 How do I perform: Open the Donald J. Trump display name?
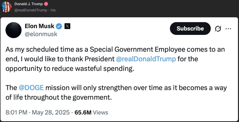click(x=29, y=4)
